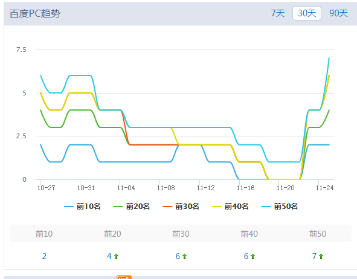
Task: Click the orange NEW badge at bottom
Action: (x=124, y=277)
